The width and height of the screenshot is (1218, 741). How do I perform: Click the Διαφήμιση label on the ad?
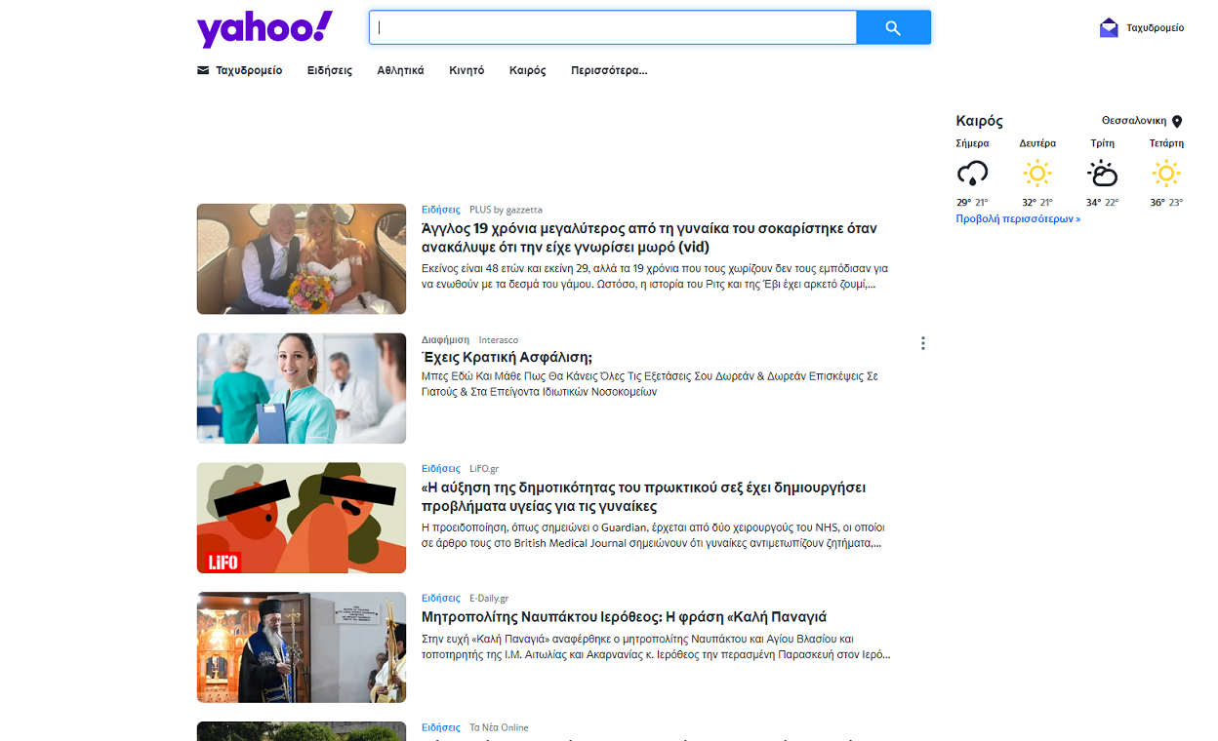(x=445, y=339)
